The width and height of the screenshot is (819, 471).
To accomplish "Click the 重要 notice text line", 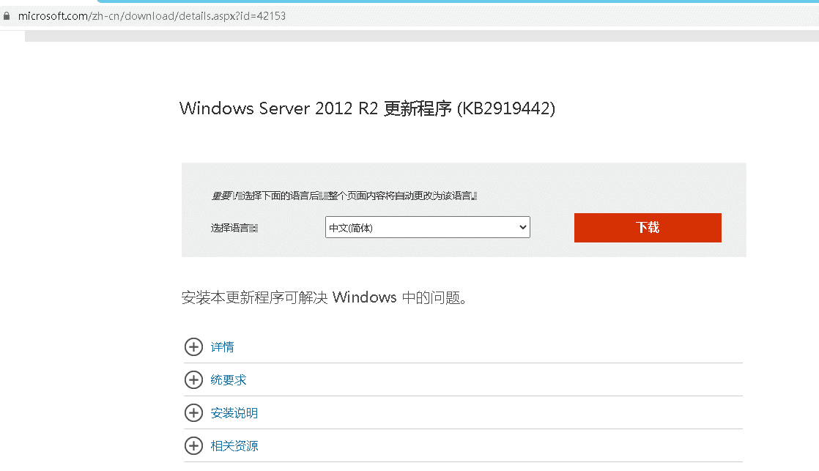I will pyautogui.click(x=344, y=196).
